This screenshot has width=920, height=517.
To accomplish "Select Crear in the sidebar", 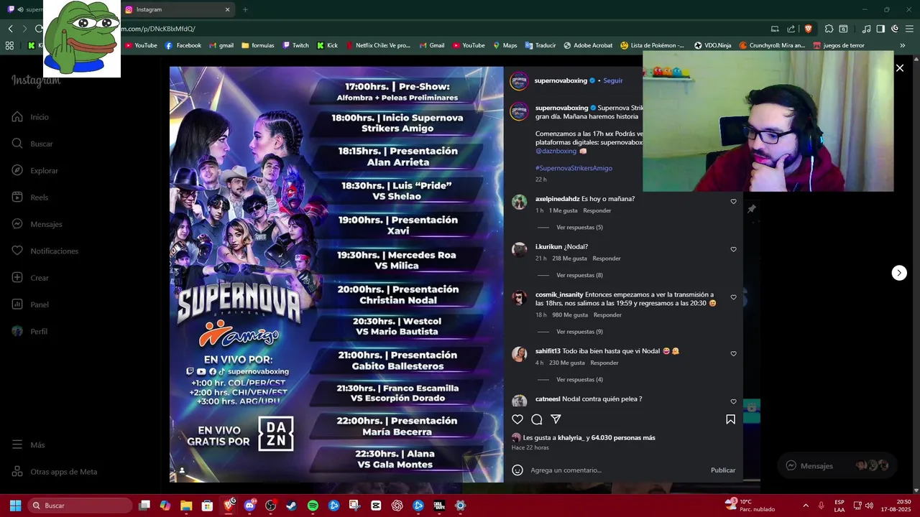I will coord(30,278).
